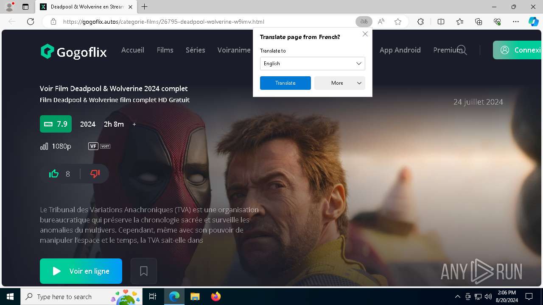Click the taskbar search box

[81, 297]
